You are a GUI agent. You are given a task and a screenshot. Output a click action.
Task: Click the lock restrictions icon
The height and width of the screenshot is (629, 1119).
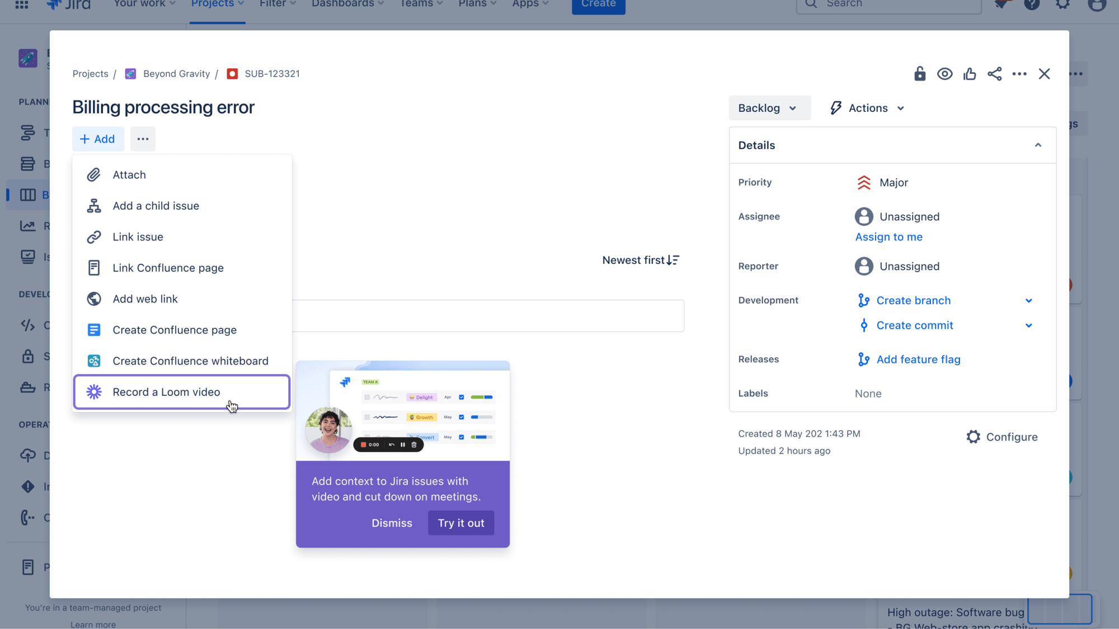(x=919, y=74)
